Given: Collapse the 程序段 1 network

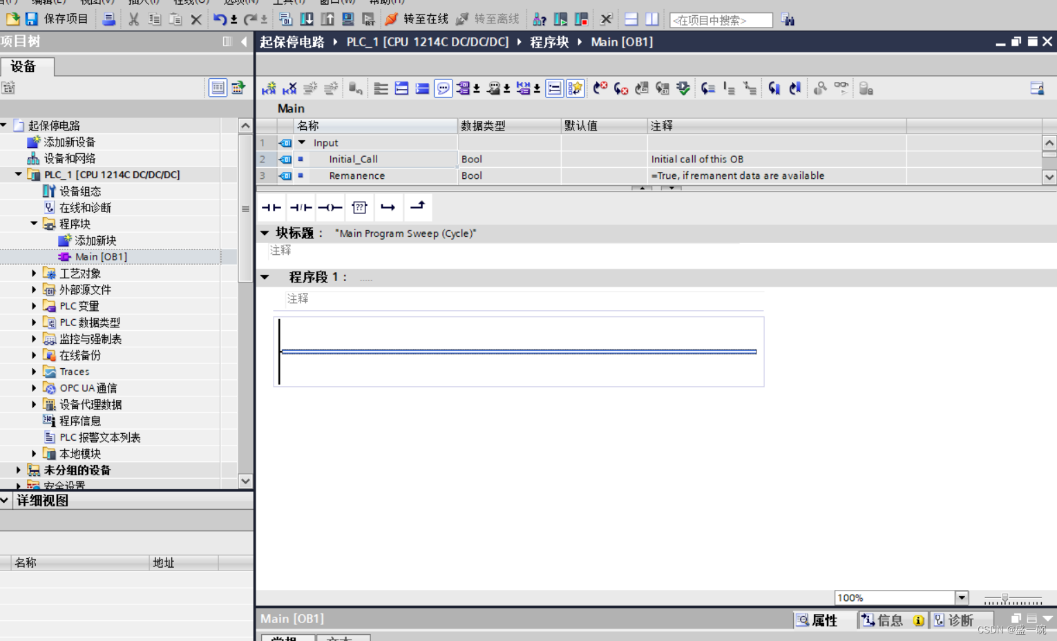Looking at the screenshot, I should point(265,277).
